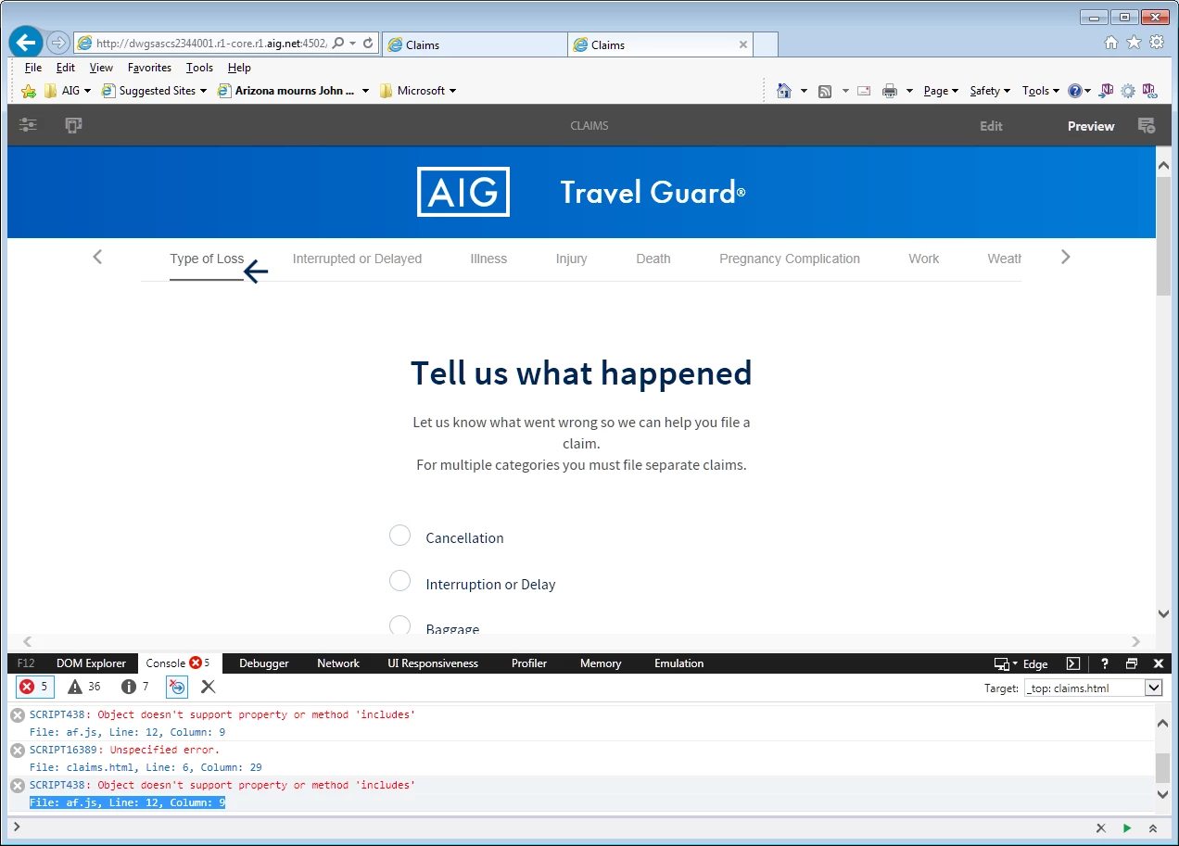Click the right chevron of the form tabs
Image resolution: width=1179 pixels, height=846 pixels.
point(1065,257)
